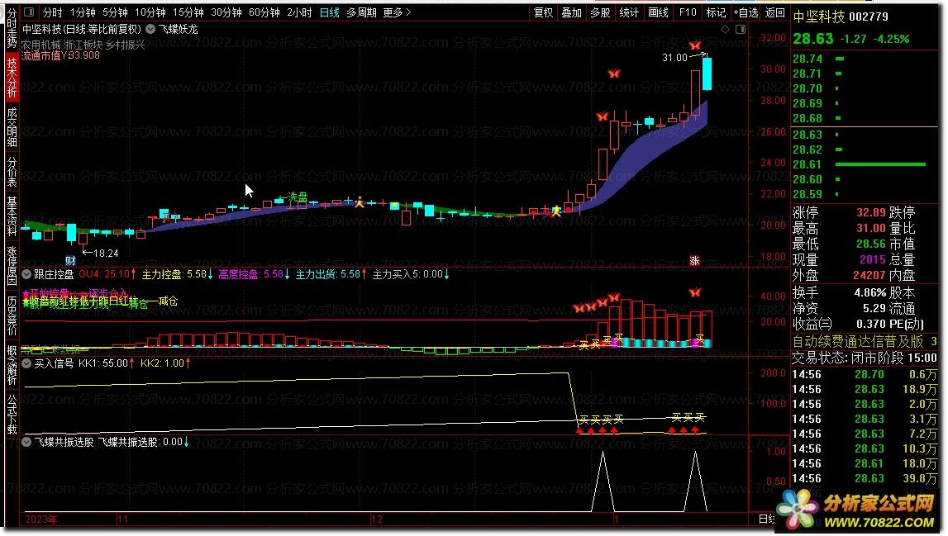Click the 14:56 28.70 trade row
Viewport: 948px width, 536px height.
[865, 375]
